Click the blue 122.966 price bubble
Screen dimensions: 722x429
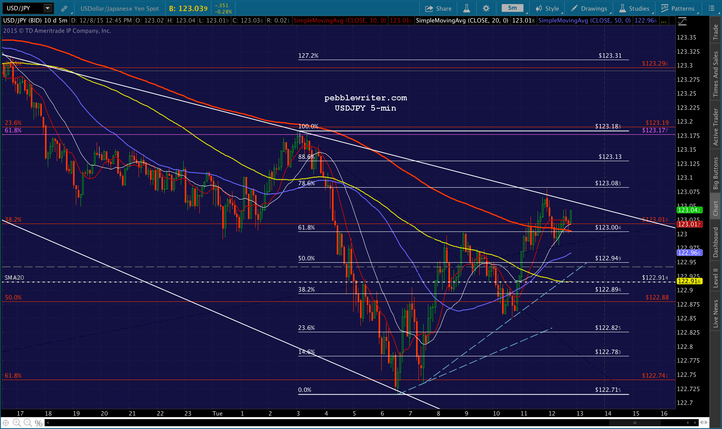[689, 252]
